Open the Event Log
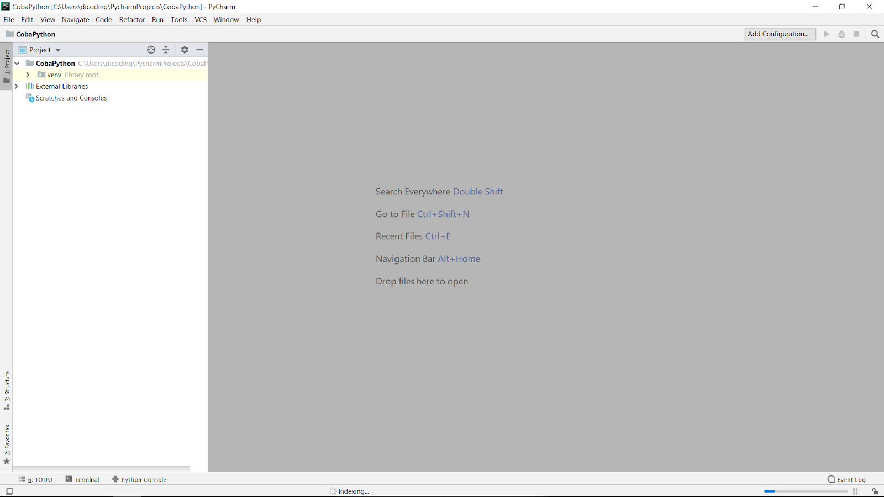 click(x=846, y=479)
